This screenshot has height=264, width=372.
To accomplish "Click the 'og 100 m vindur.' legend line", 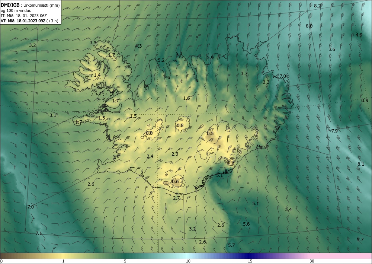I will [x=16, y=10].
